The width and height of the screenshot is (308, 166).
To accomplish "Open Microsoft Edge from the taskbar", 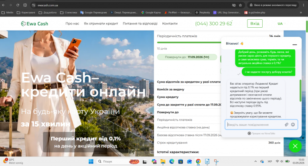I will coord(172,162).
